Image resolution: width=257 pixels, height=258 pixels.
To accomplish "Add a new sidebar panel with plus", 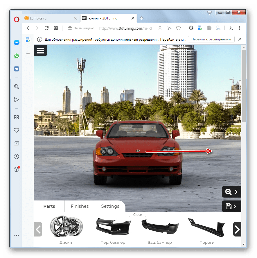I will point(28,53).
